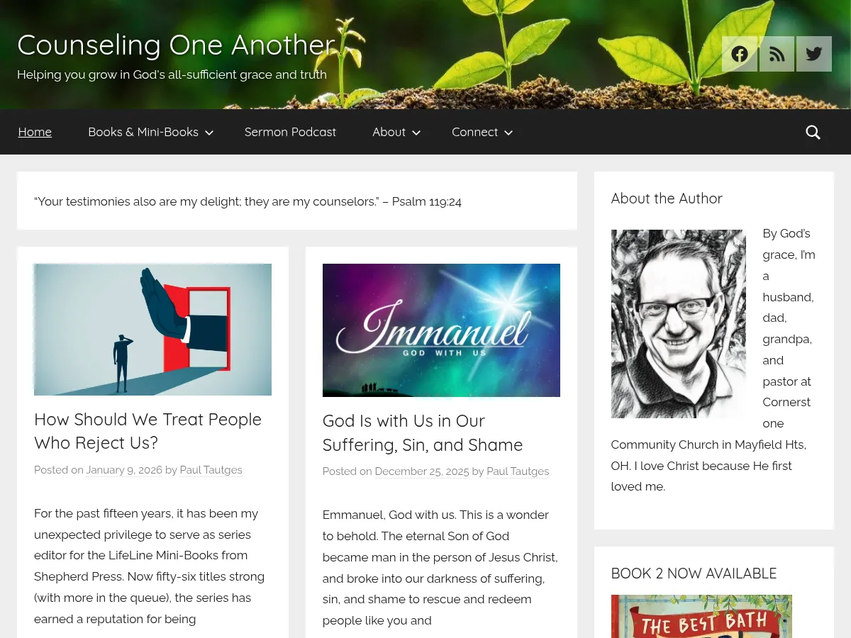This screenshot has width=851, height=638.
Task: Open post God Is with Us in Our Suffering
Action: click(423, 432)
